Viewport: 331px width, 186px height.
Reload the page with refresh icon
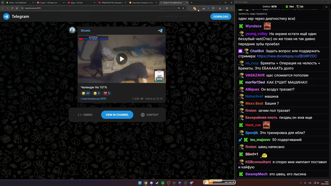click(12, 8)
